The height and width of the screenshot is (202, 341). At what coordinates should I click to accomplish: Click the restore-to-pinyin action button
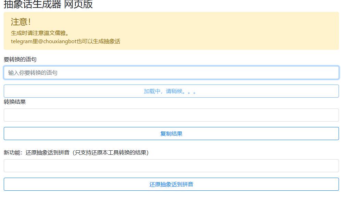pyautogui.click(x=170, y=184)
